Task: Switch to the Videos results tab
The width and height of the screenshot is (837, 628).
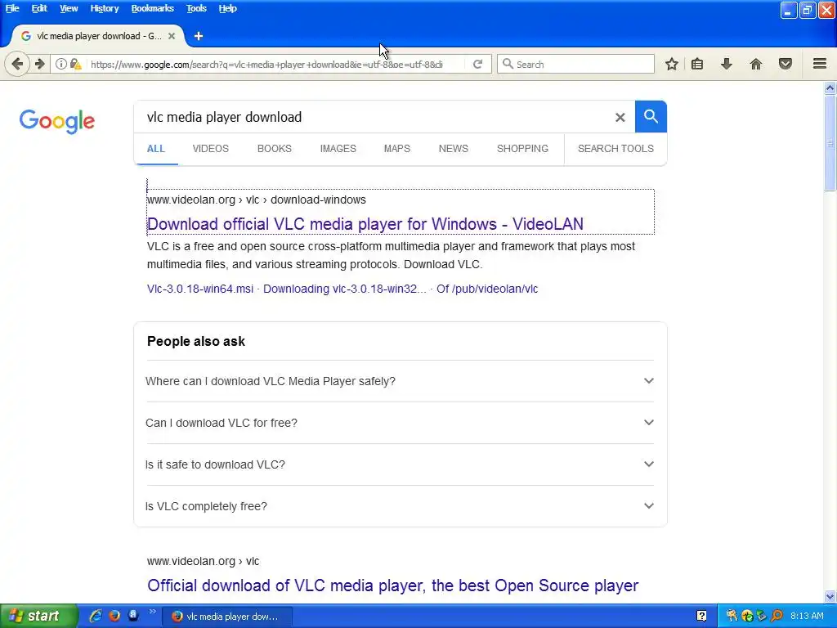Action: point(210,149)
